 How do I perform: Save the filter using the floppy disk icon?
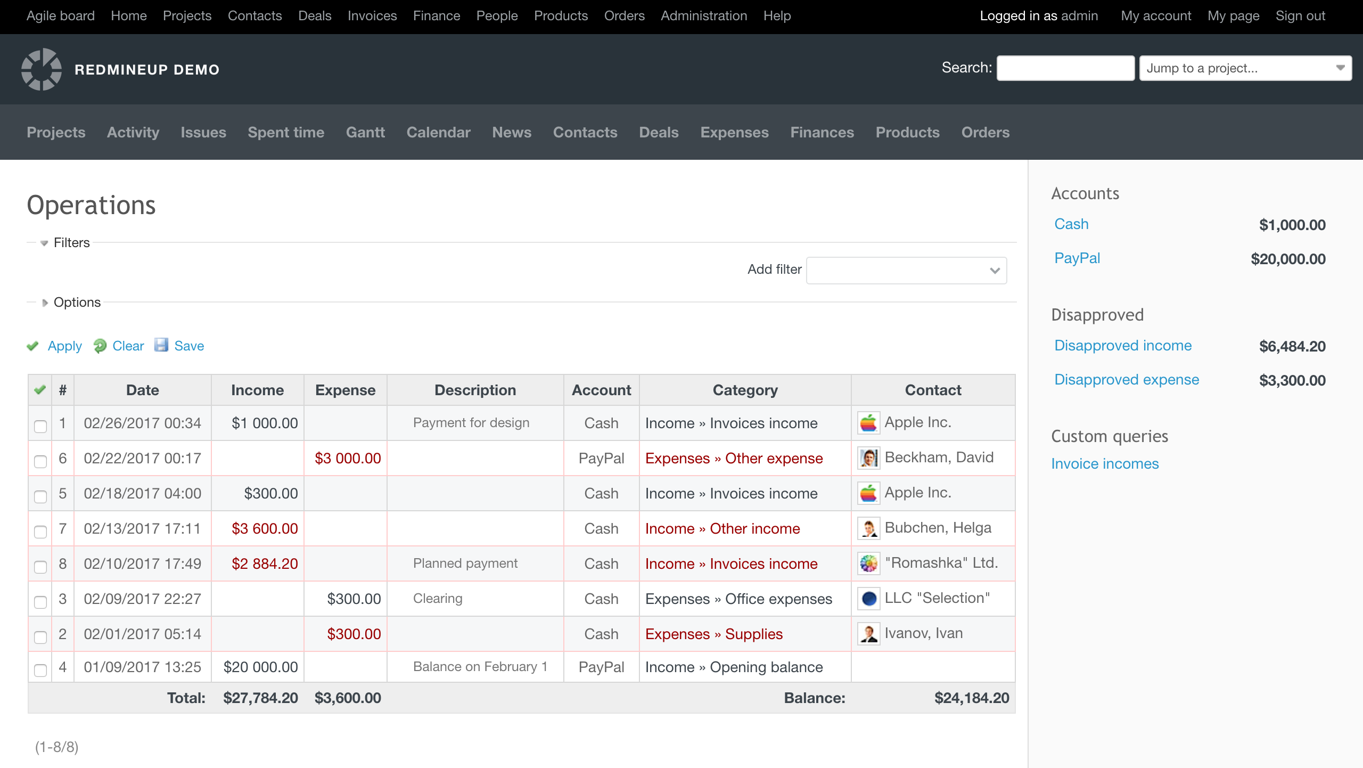pyautogui.click(x=162, y=346)
